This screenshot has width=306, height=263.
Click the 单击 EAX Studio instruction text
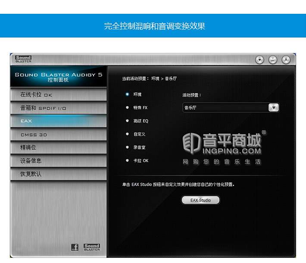[178, 185]
